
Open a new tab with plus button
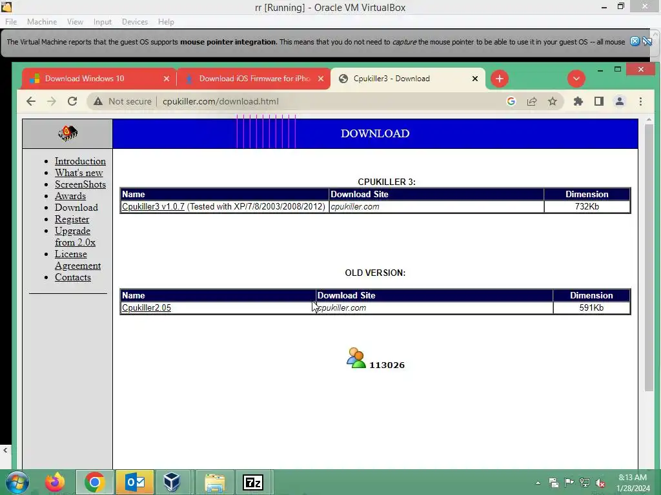coord(500,79)
